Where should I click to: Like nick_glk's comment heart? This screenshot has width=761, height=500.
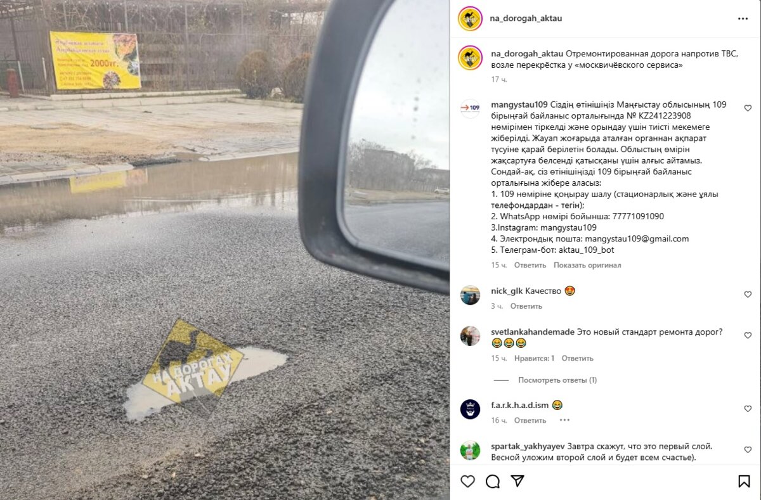[x=748, y=295]
